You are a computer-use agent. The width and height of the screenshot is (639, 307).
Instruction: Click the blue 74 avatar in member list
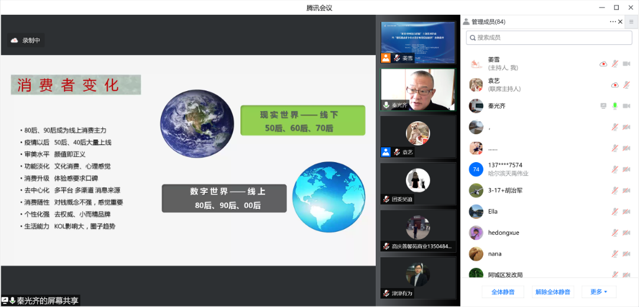[x=476, y=169]
